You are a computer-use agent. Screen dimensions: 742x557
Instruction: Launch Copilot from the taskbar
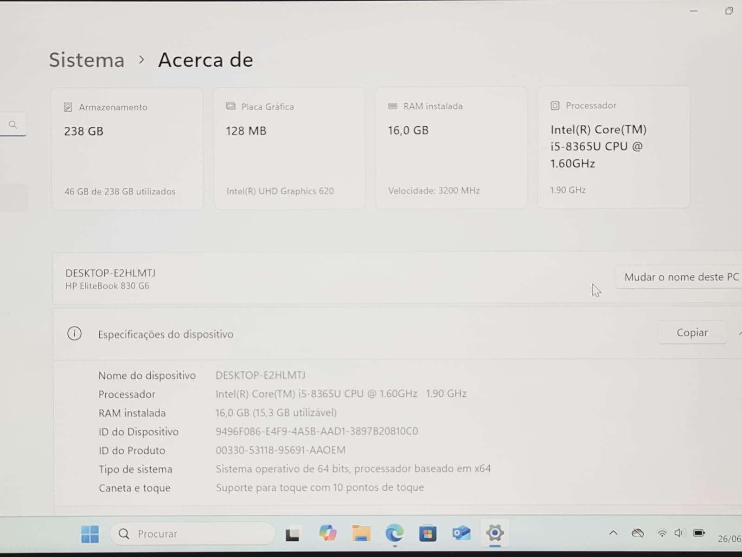(x=327, y=533)
